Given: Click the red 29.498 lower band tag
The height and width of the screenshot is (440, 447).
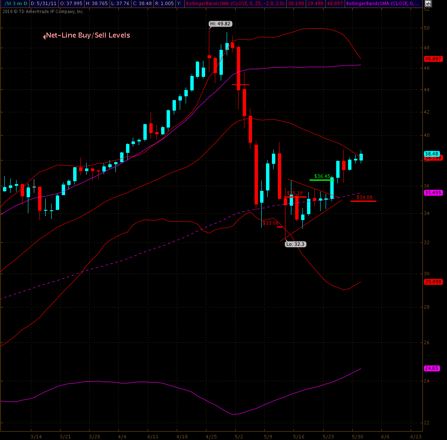Looking at the screenshot, I should pyautogui.click(x=433, y=282).
